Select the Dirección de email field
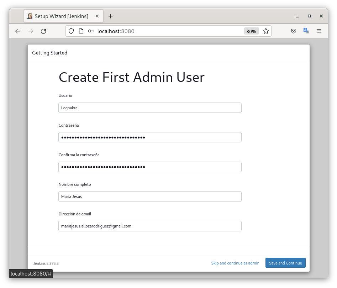The width and height of the screenshot is (337, 288). [150, 226]
